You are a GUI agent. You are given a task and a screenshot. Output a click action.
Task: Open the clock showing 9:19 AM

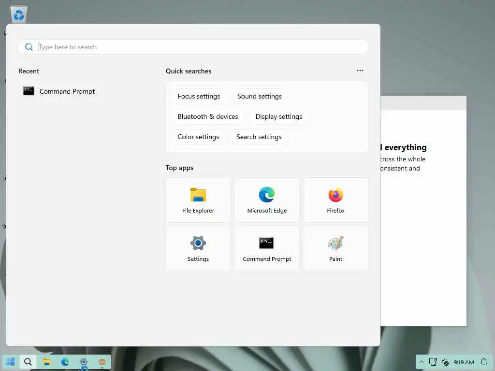[x=464, y=362]
